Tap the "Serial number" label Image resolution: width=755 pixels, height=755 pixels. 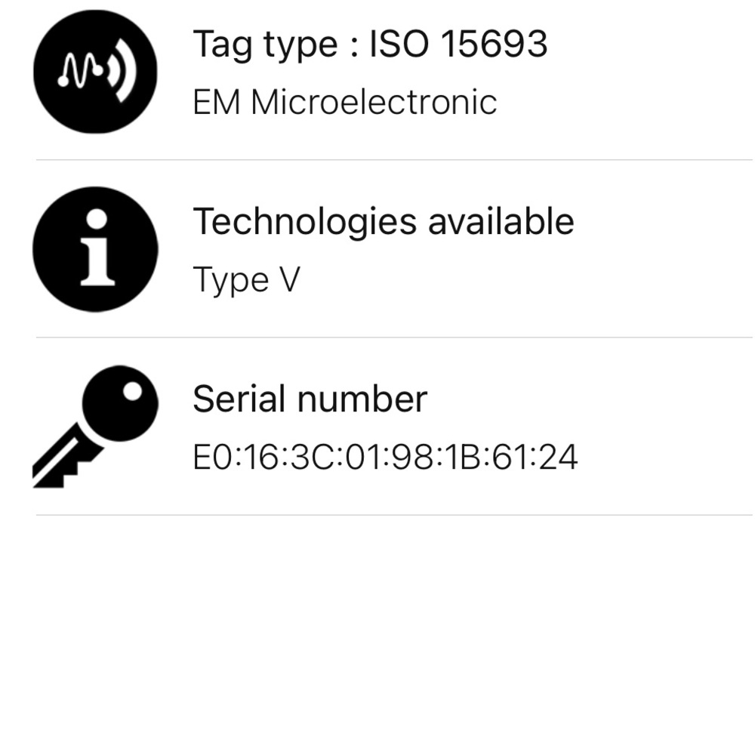point(310,399)
